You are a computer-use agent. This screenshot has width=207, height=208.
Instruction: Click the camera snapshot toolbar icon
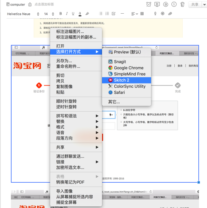click(x=163, y=14)
